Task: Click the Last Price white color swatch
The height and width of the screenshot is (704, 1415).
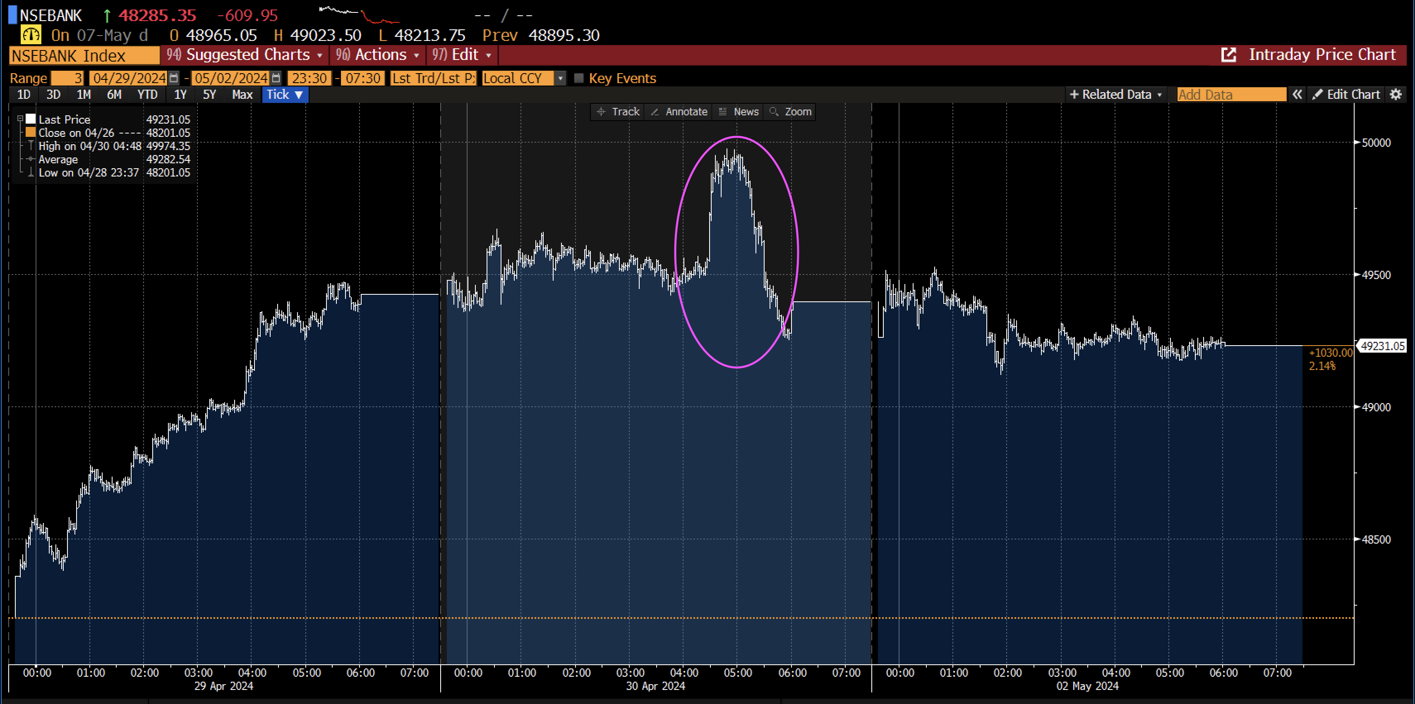Action: (31, 119)
